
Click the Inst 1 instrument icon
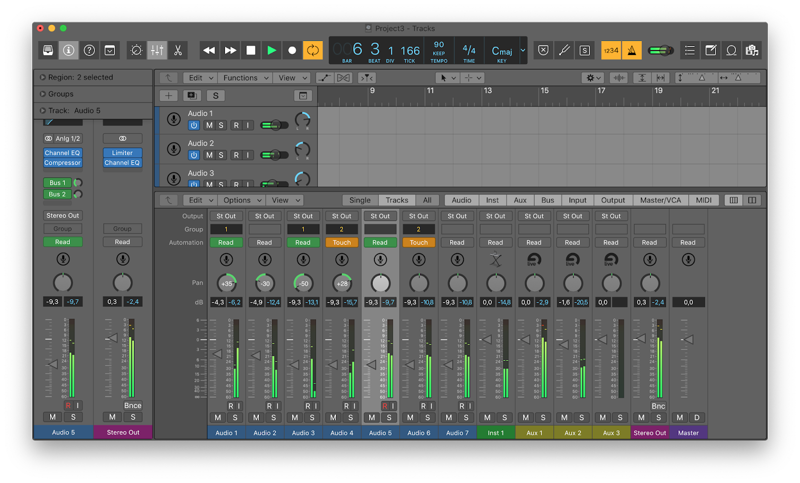tap(495, 259)
